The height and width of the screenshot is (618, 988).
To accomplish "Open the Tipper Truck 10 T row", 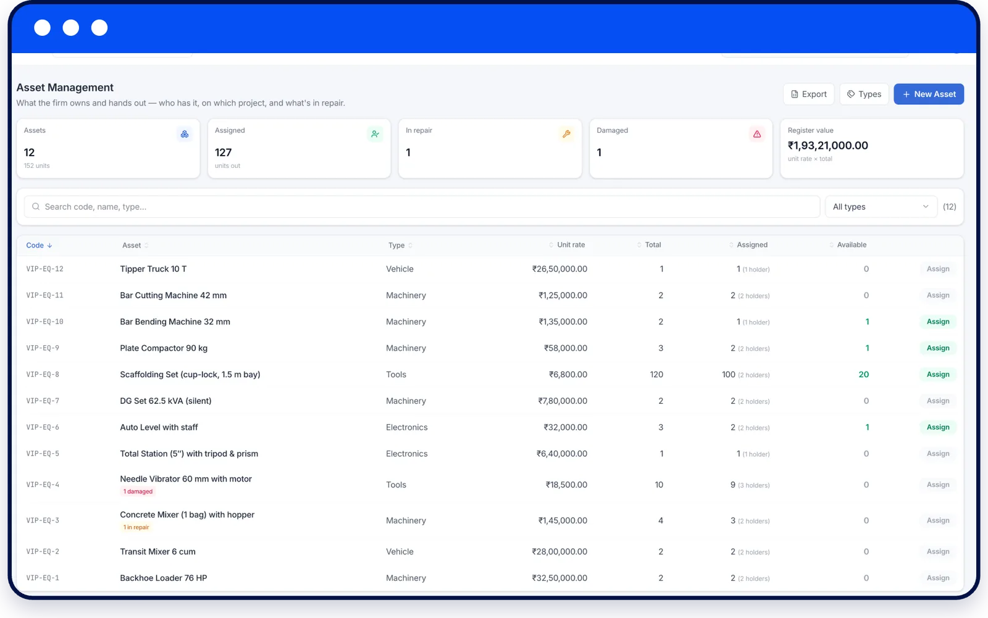I will point(490,269).
